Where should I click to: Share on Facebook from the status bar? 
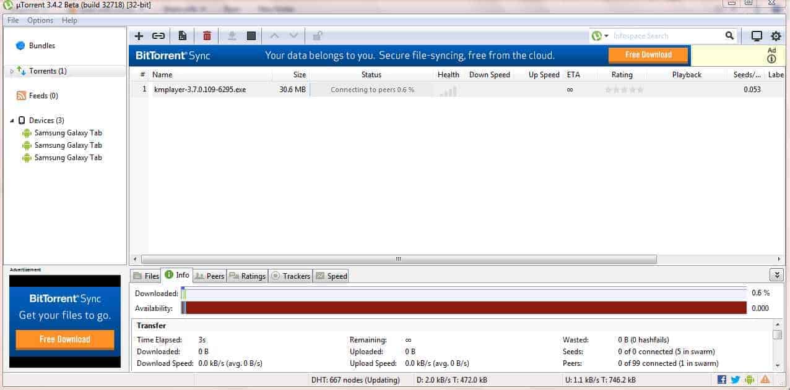click(x=722, y=380)
